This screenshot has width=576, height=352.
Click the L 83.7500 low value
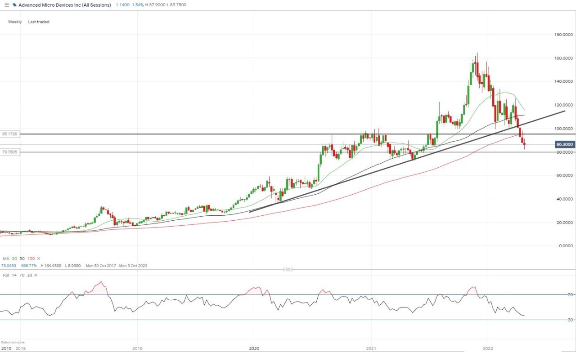[176, 5]
